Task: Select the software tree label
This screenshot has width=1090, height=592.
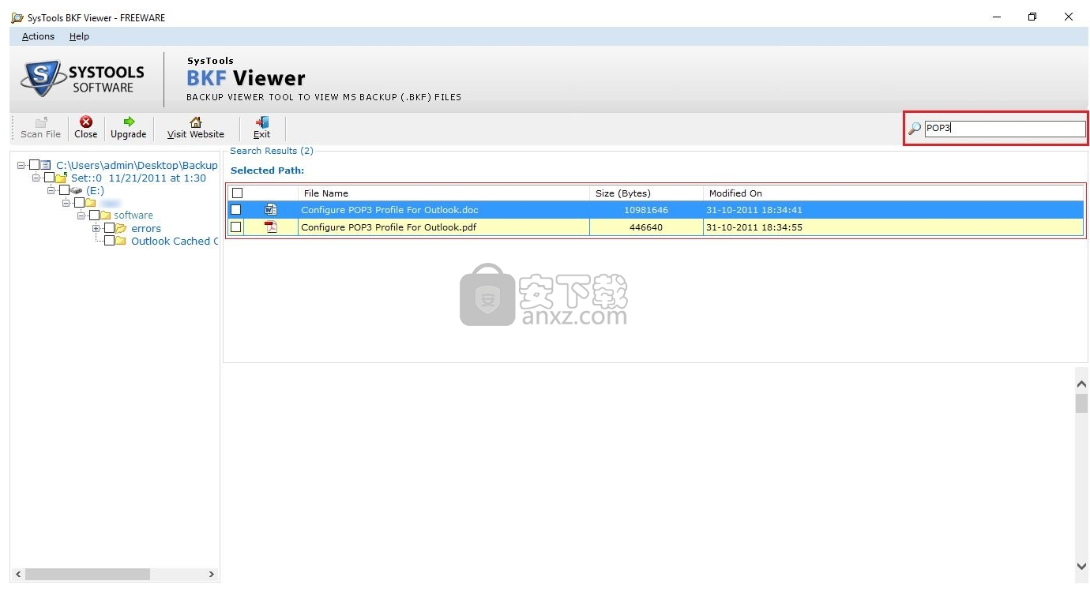Action: (x=133, y=215)
